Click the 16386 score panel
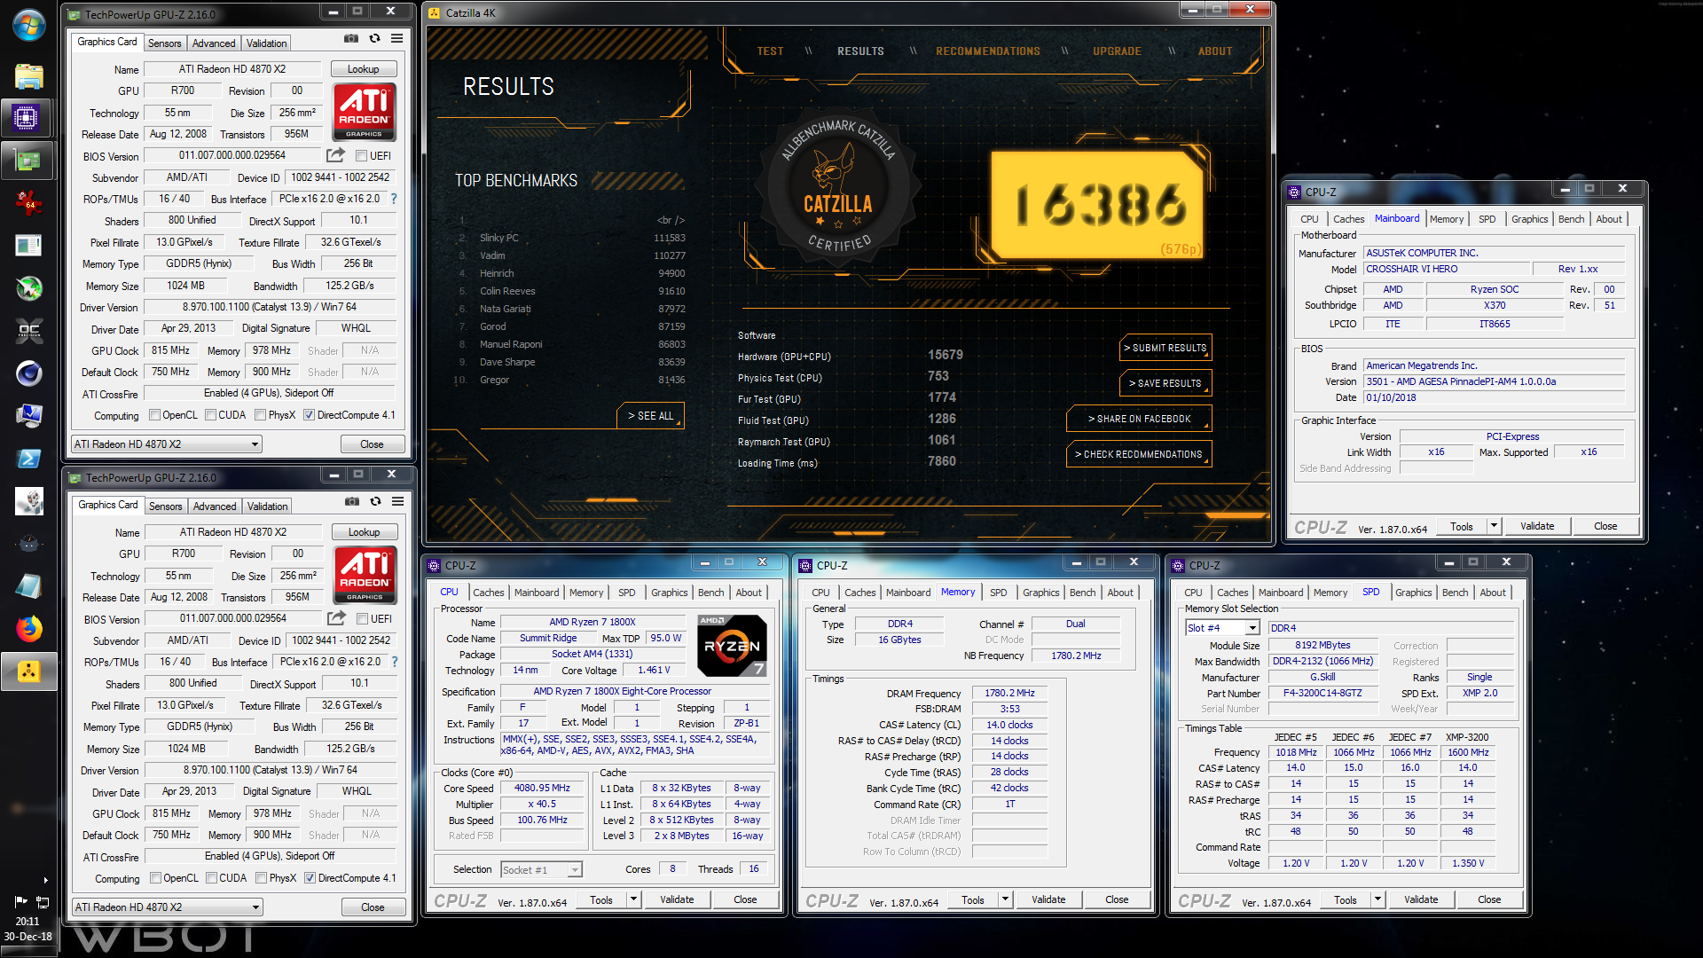 1097,205
